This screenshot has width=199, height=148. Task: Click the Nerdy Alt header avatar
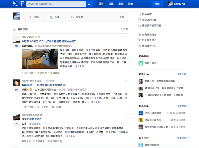pyautogui.click(x=170, y=4)
